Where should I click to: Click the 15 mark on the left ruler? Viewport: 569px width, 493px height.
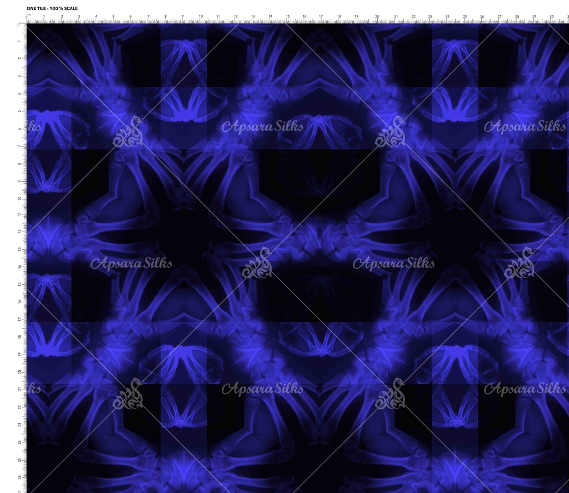click(19, 285)
